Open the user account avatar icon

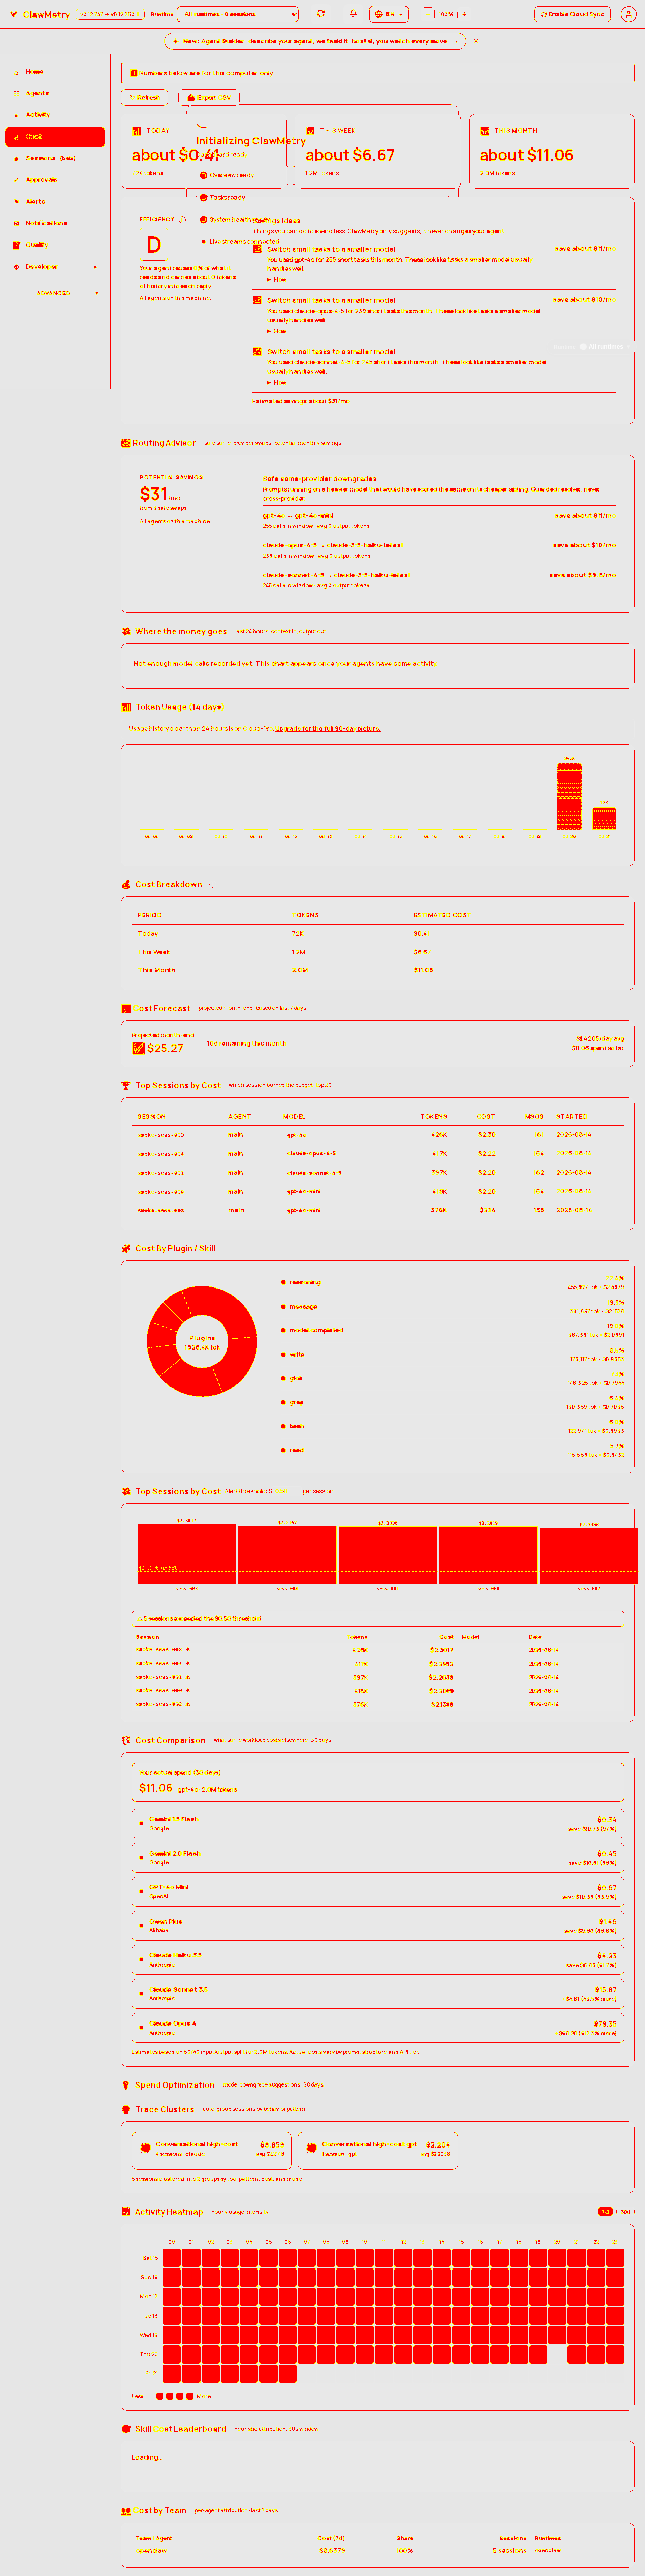628,14
